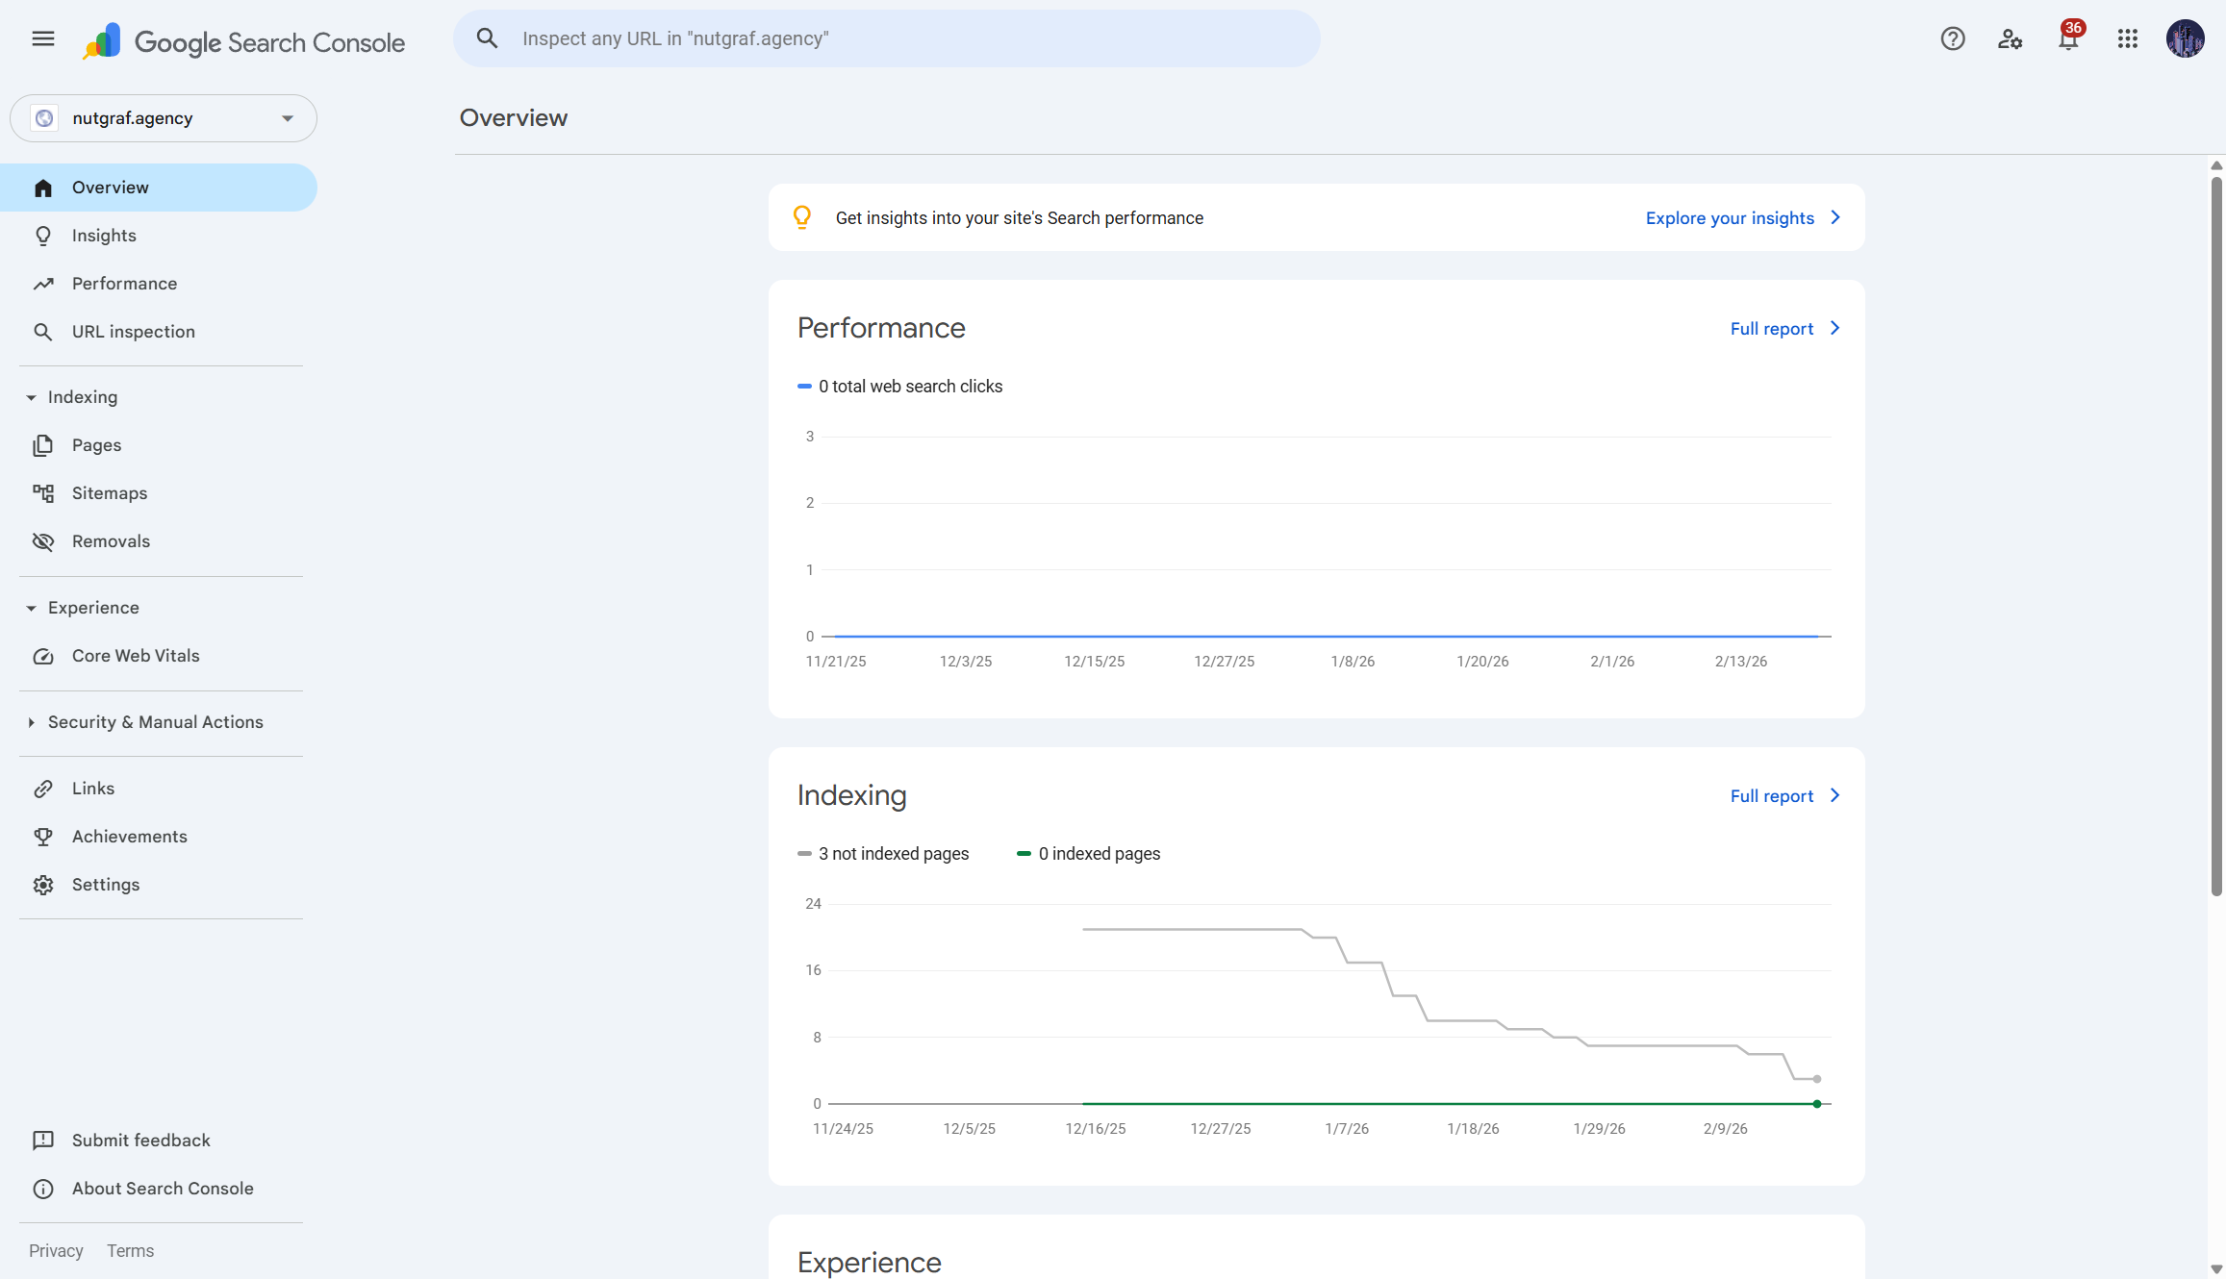The image size is (2226, 1279).
Task: Toggle total web search clicks legend
Action: 900,386
